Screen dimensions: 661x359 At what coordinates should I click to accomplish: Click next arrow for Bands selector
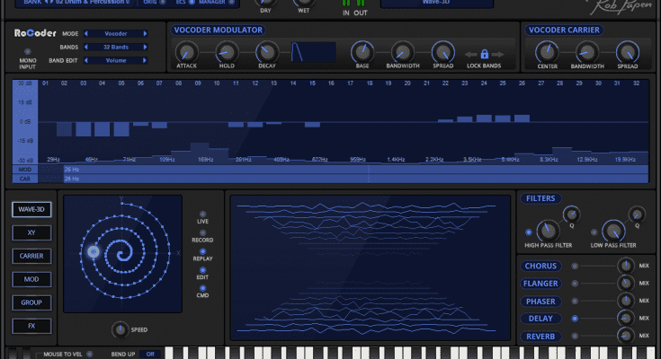point(145,48)
